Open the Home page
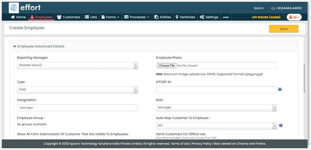311x150 pixels. click(x=18, y=17)
